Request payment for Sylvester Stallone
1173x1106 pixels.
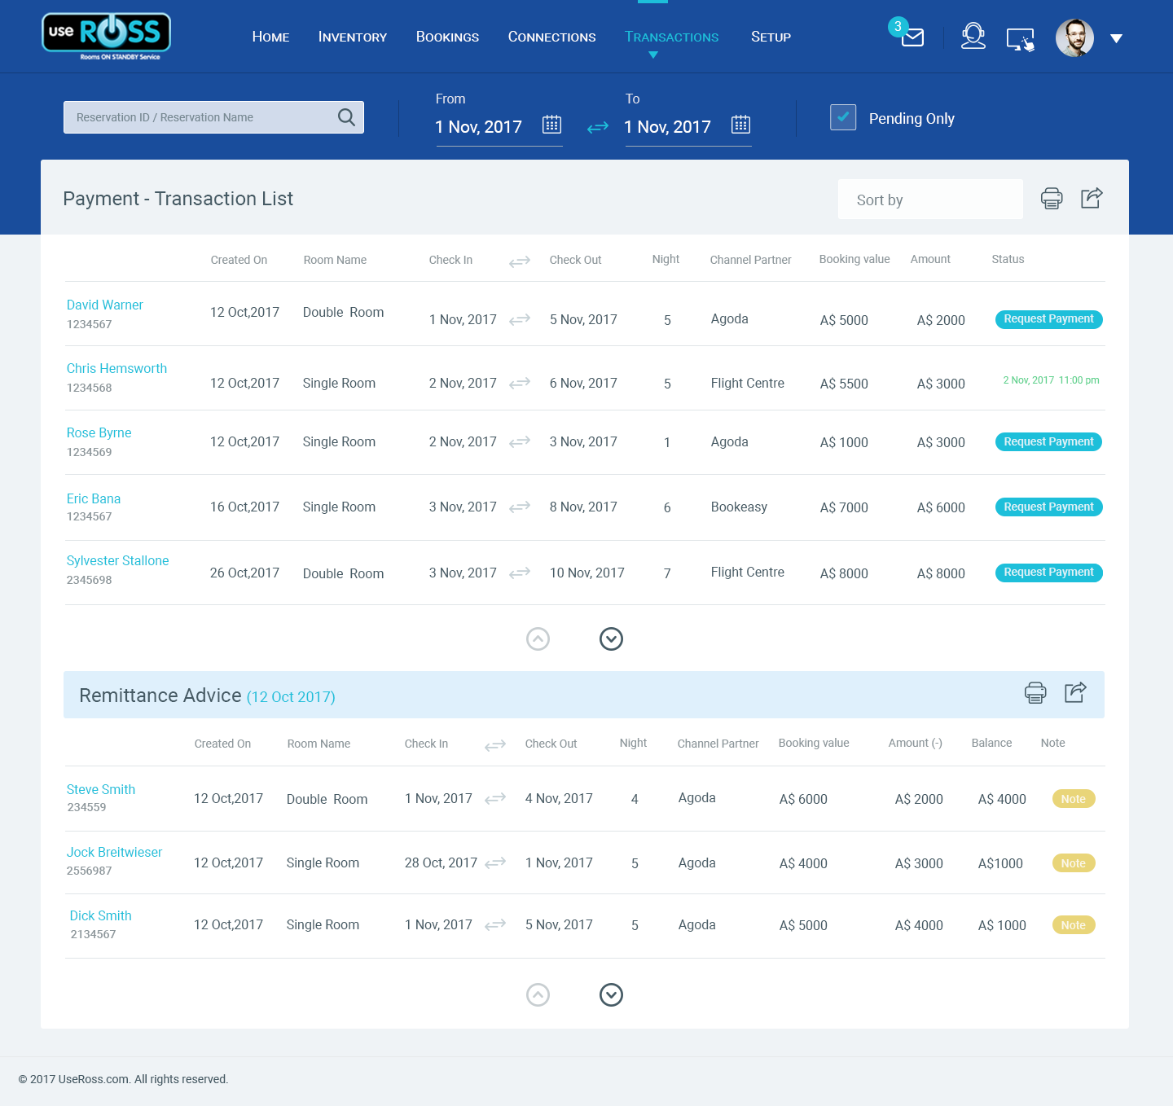[1048, 573]
